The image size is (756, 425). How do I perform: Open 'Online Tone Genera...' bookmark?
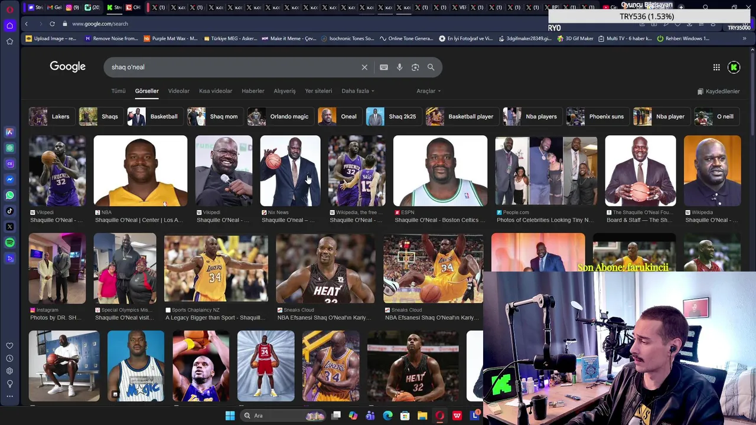point(406,38)
